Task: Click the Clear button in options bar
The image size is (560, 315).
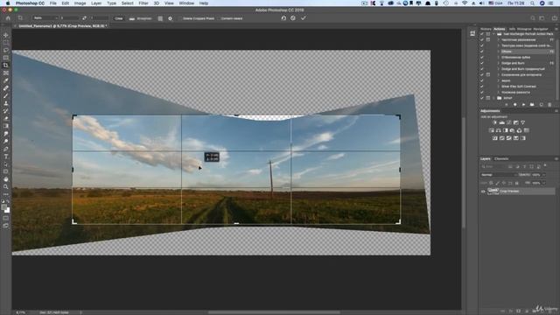Action: [x=119, y=18]
